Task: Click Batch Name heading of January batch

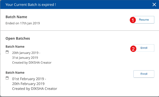Action: pos(15,47)
